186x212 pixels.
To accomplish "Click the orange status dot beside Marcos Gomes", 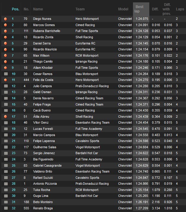I will (6, 25).
